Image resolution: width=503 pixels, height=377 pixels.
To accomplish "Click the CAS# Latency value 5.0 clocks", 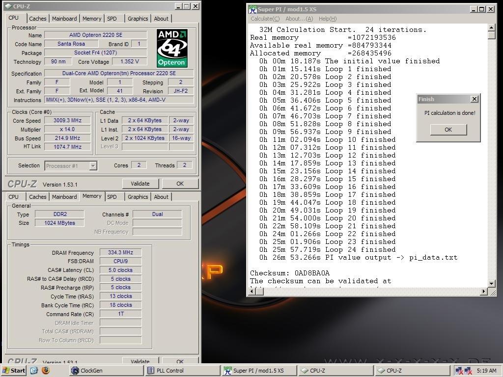I will 120,270.
